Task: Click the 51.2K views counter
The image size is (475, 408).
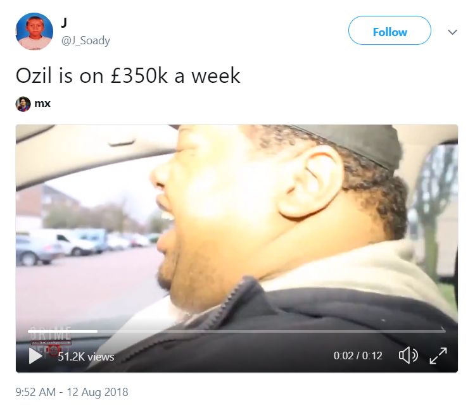Action: pos(86,357)
